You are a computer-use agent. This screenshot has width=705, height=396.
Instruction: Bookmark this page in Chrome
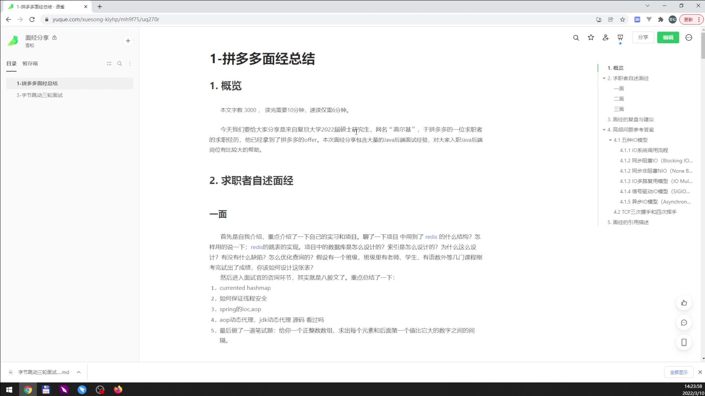[622, 19]
